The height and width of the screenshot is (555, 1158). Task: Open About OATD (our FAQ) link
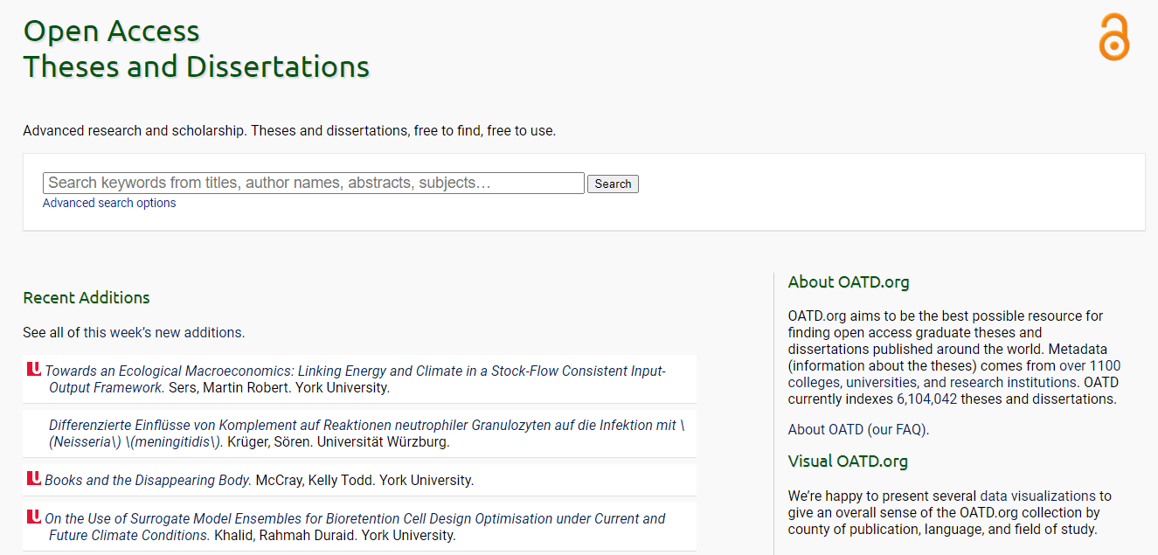point(858,429)
